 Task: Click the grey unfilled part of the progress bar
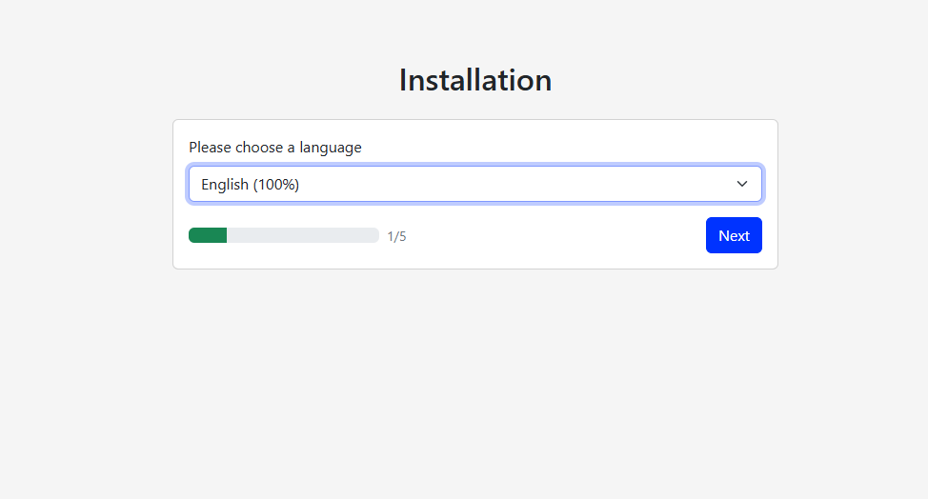coord(302,235)
